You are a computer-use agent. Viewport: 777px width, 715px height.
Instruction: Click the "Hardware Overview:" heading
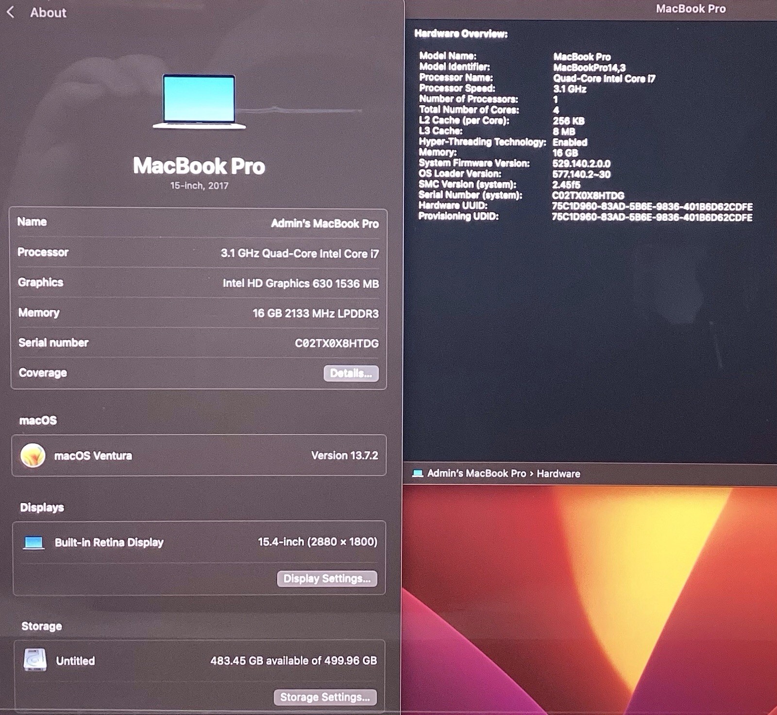[461, 34]
